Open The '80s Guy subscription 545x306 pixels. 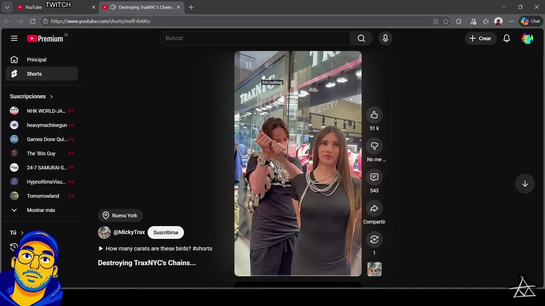(x=42, y=153)
